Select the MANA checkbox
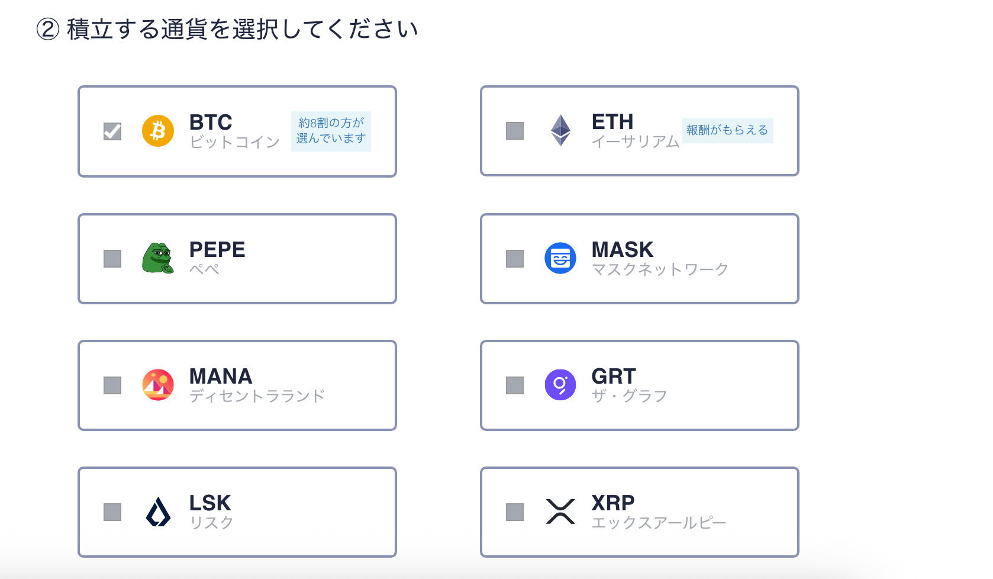This screenshot has height=579, width=993. [112, 385]
